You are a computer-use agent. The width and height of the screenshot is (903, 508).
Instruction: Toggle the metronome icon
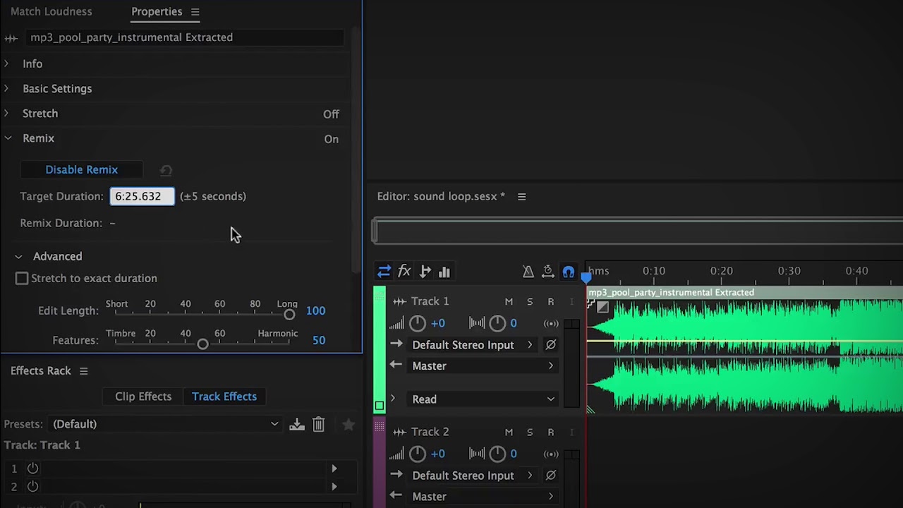click(528, 272)
